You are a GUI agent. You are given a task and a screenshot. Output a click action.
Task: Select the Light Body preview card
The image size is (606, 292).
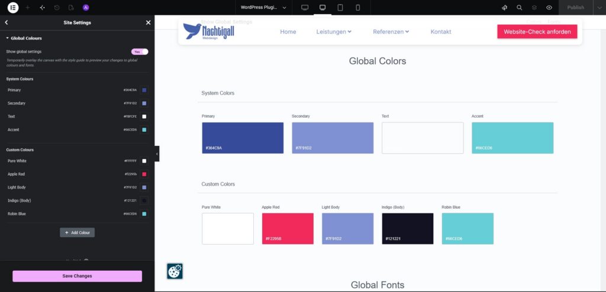348,229
